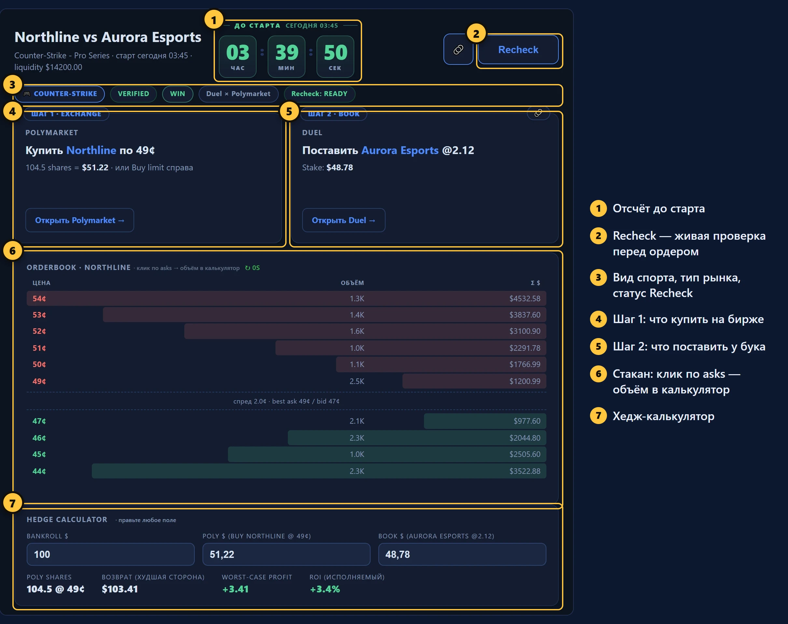Click the spread text 'спред 2.0¢'
This screenshot has width=788, height=624.
250,401
